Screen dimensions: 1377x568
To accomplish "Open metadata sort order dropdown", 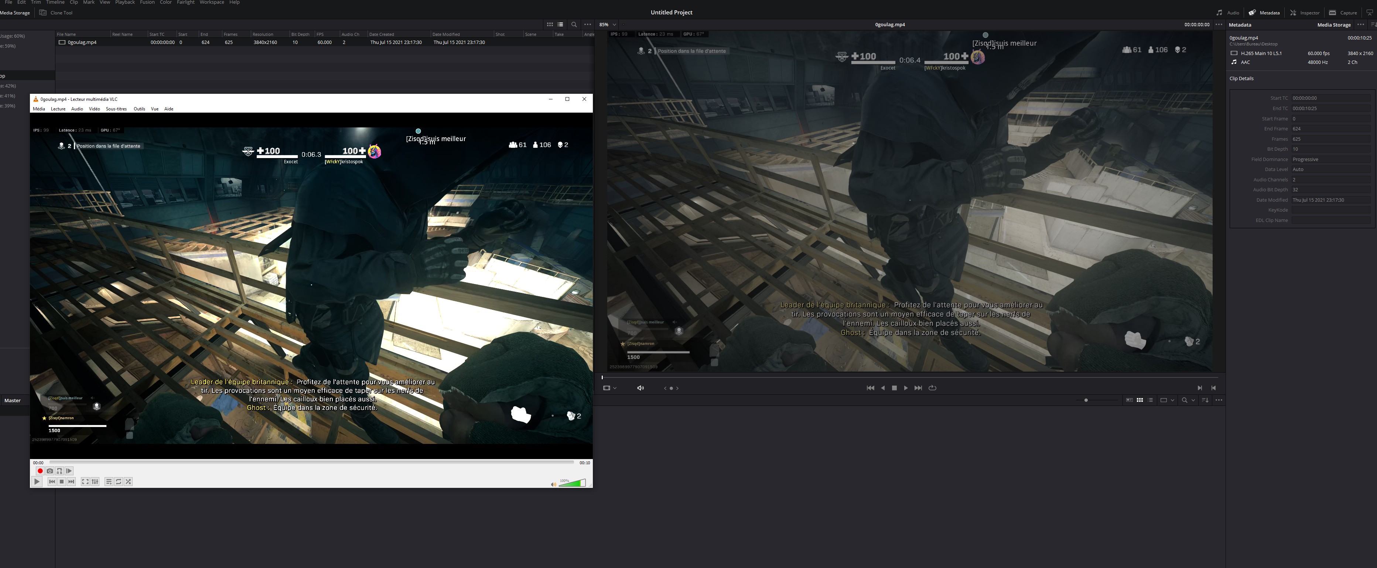I will [x=1373, y=24].
